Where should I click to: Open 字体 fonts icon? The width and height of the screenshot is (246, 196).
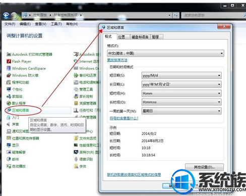pyautogui.click(x=76, y=166)
